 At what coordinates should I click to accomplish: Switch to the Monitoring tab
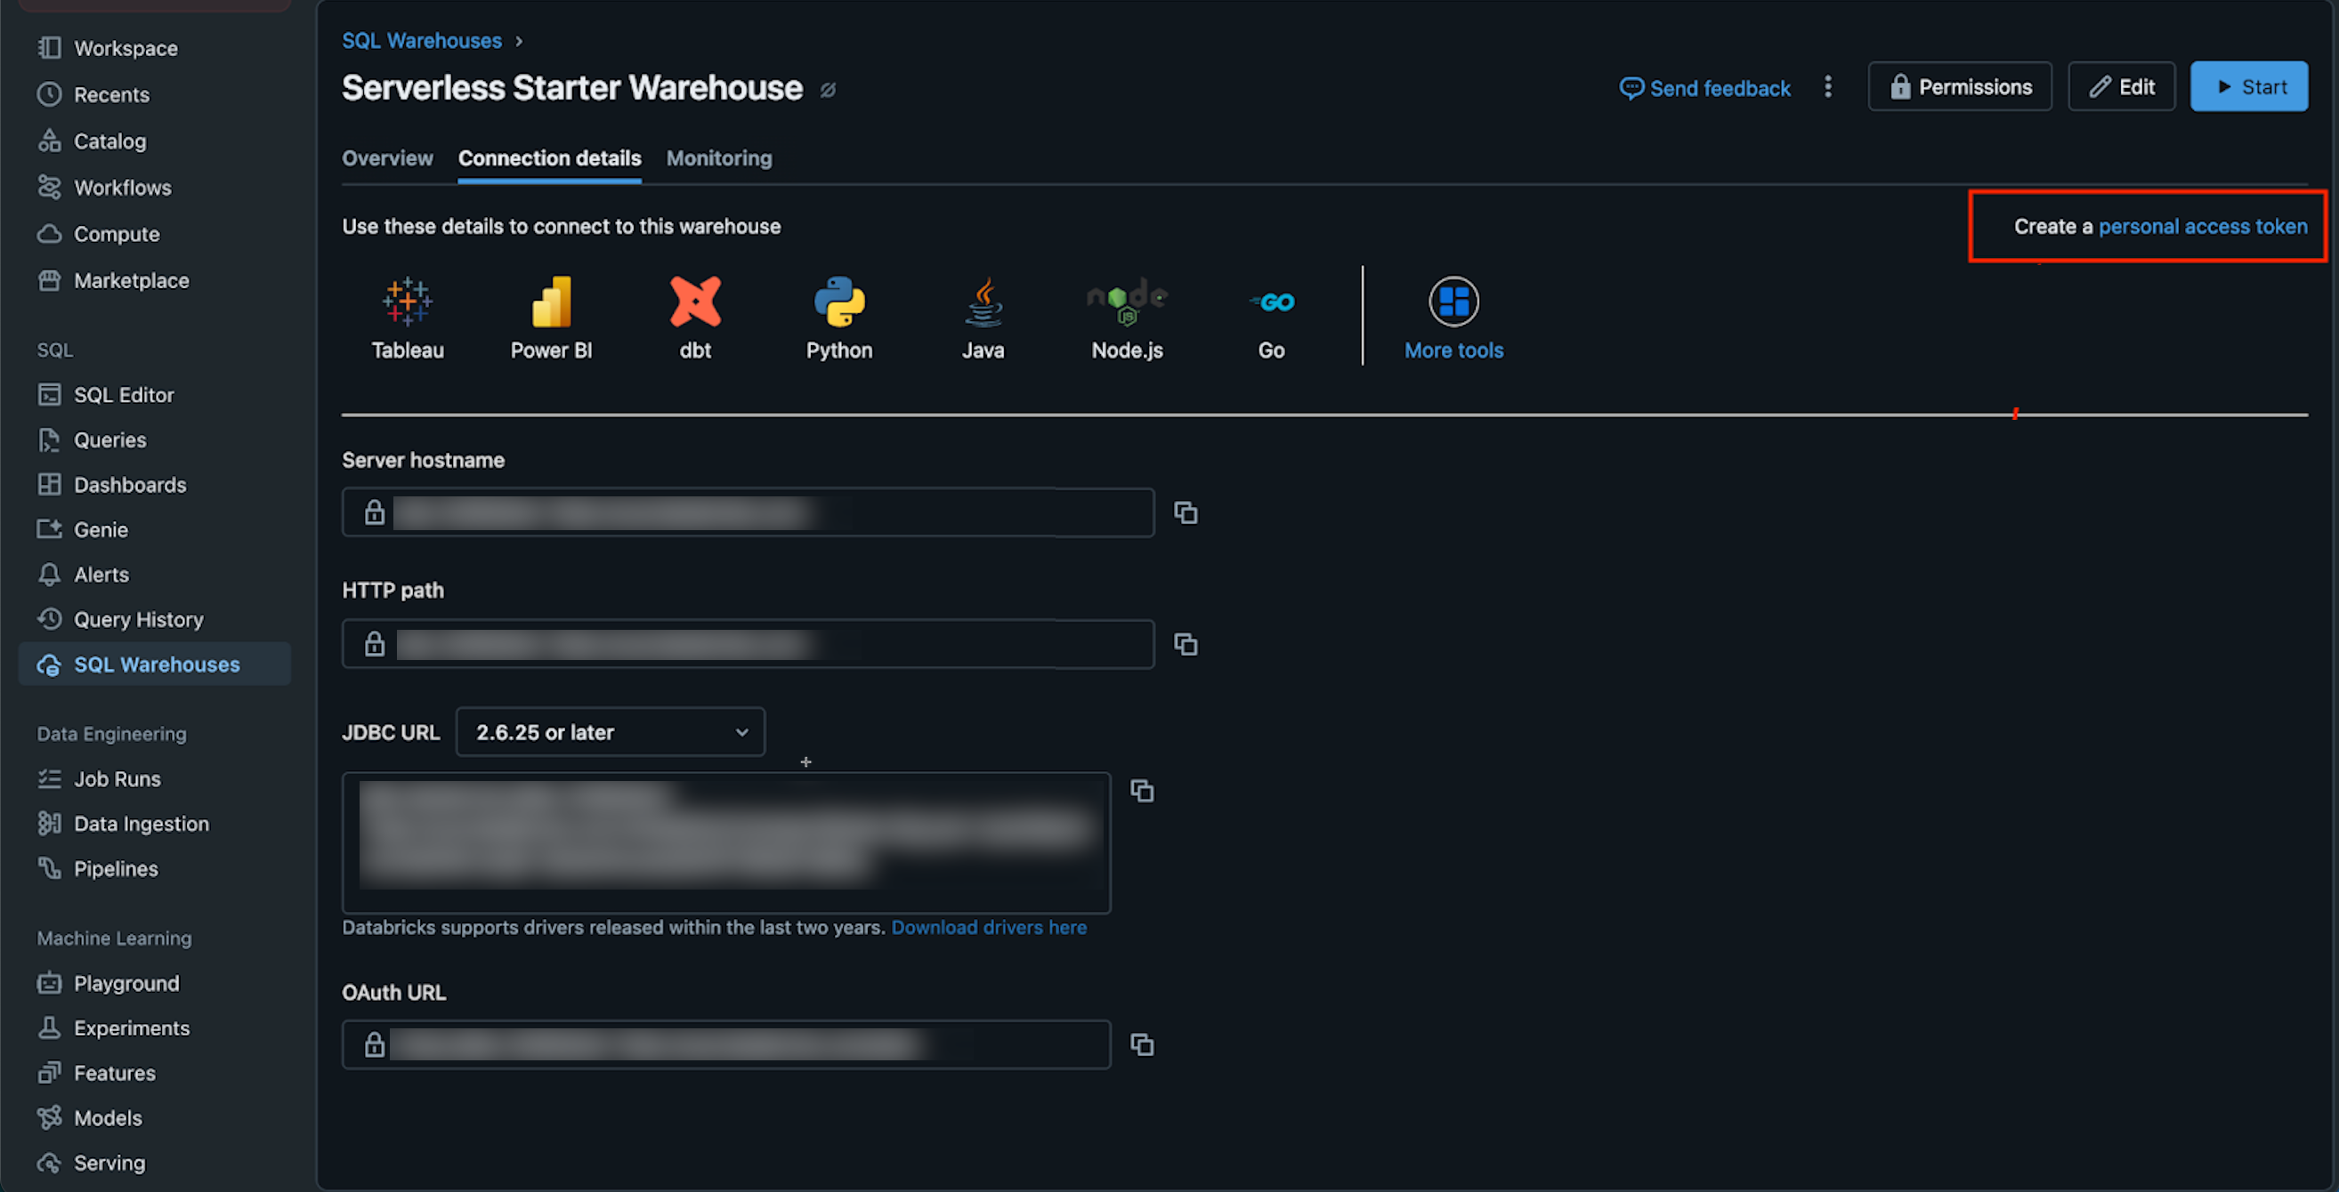[719, 158]
